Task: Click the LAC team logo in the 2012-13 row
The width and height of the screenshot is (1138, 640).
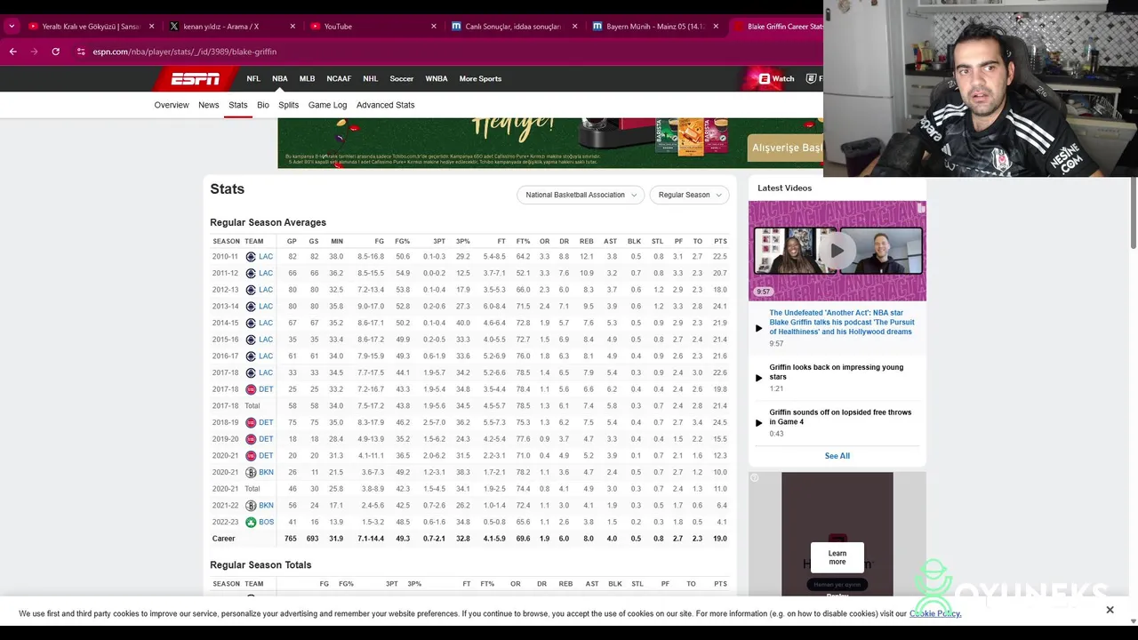Action: click(x=251, y=290)
